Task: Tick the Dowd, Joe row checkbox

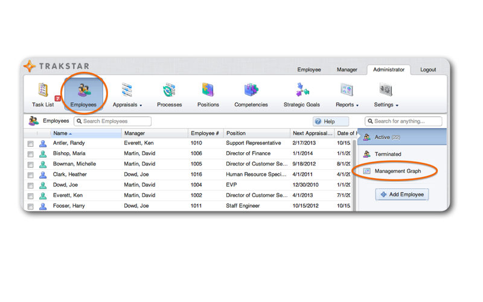Action: [31, 186]
